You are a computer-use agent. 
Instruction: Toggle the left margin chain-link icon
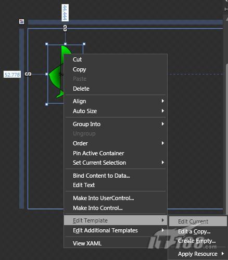pos(28,74)
